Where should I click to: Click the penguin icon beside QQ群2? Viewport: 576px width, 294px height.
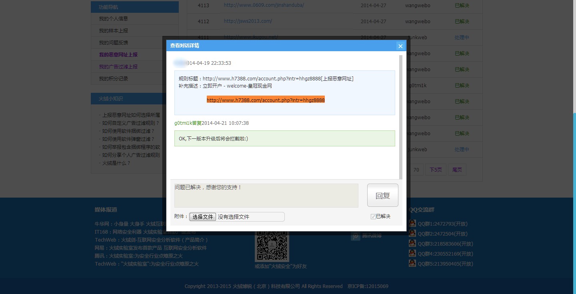click(x=412, y=234)
